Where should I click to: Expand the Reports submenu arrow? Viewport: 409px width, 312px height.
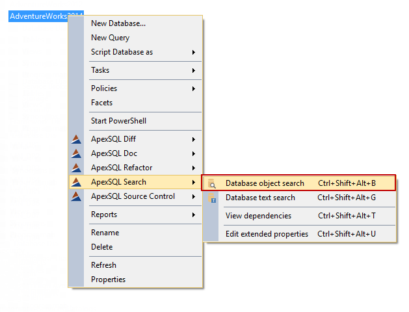[x=194, y=214]
